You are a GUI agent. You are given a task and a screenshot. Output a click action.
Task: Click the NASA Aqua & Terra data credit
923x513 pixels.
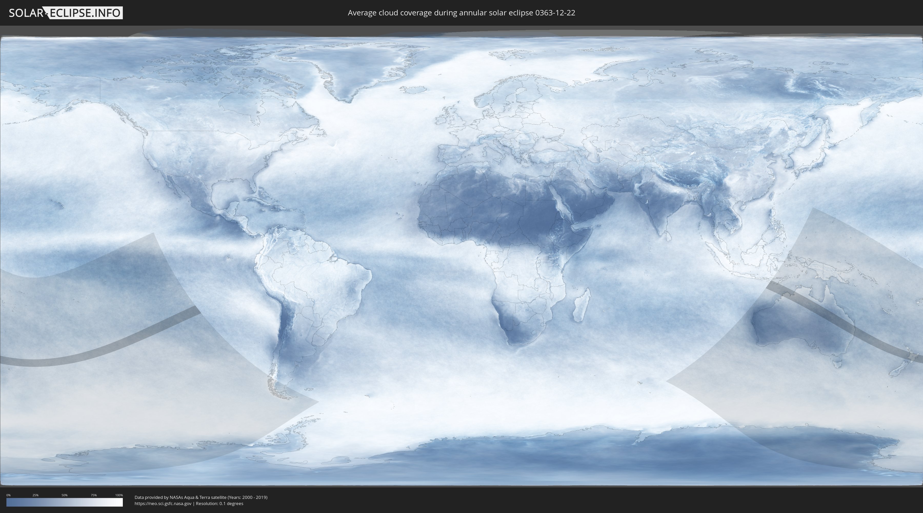coord(201,497)
